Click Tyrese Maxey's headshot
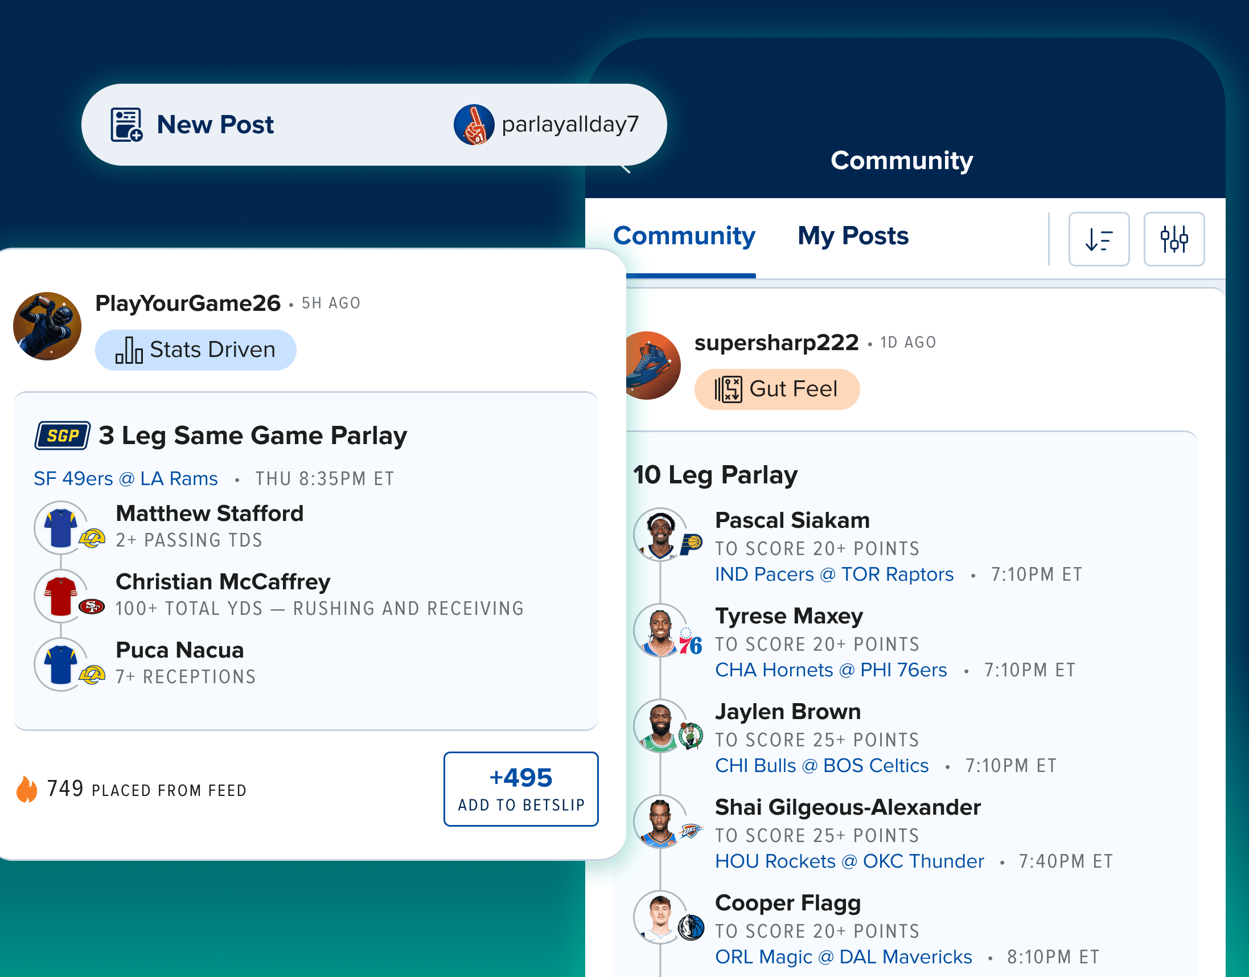Viewport: 1249px width, 977px height. (660, 630)
